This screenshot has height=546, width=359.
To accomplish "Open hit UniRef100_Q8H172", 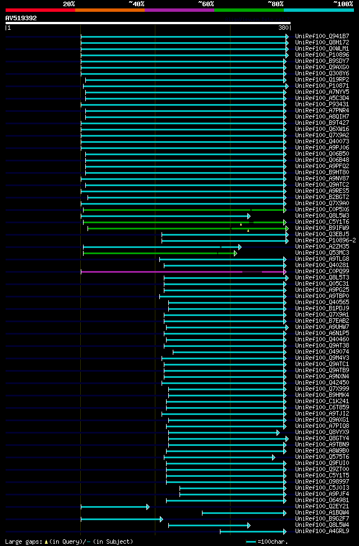I will [322, 43].
